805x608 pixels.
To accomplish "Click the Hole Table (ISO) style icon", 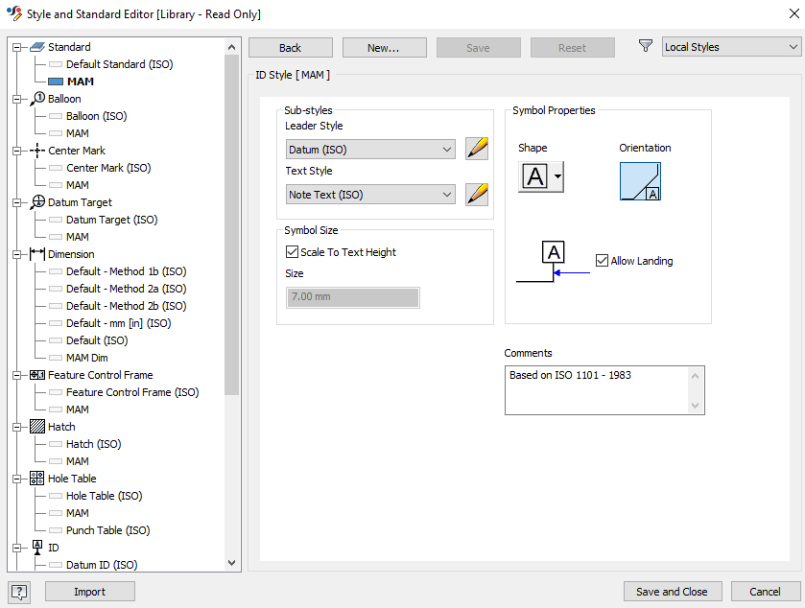I will click(x=56, y=496).
